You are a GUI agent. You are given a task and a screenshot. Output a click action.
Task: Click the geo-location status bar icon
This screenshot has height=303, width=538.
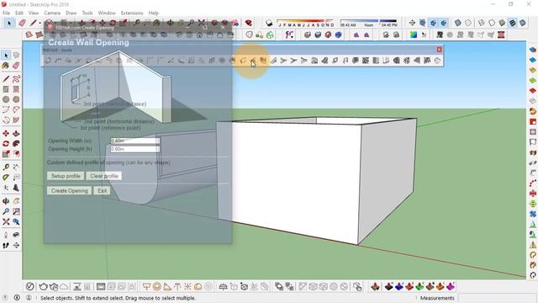[x=6, y=298]
